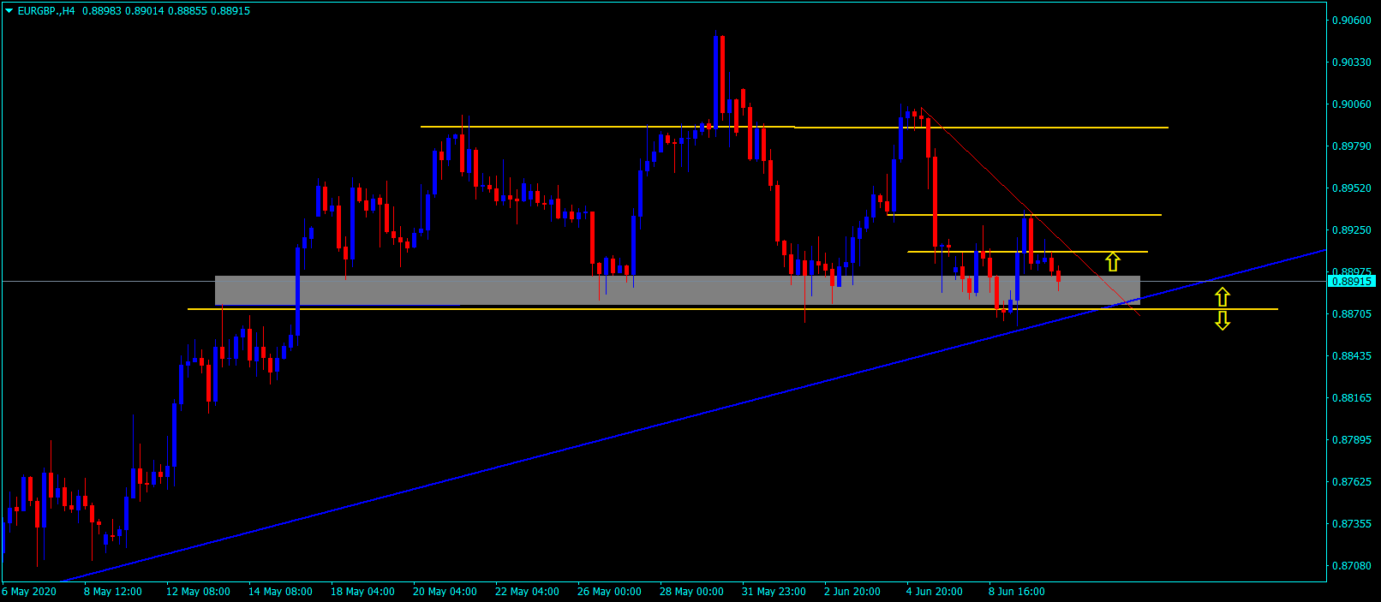Viewport: 1381px width, 602px height.
Task: Click the 14 May 08:00 time label
Action: coord(280,592)
